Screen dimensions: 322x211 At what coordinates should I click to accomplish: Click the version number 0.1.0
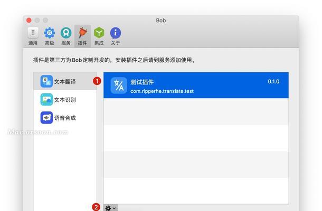(273, 81)
